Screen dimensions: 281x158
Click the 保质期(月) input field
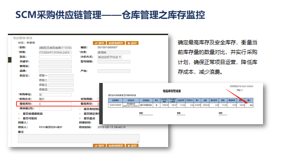click(55, 108)
